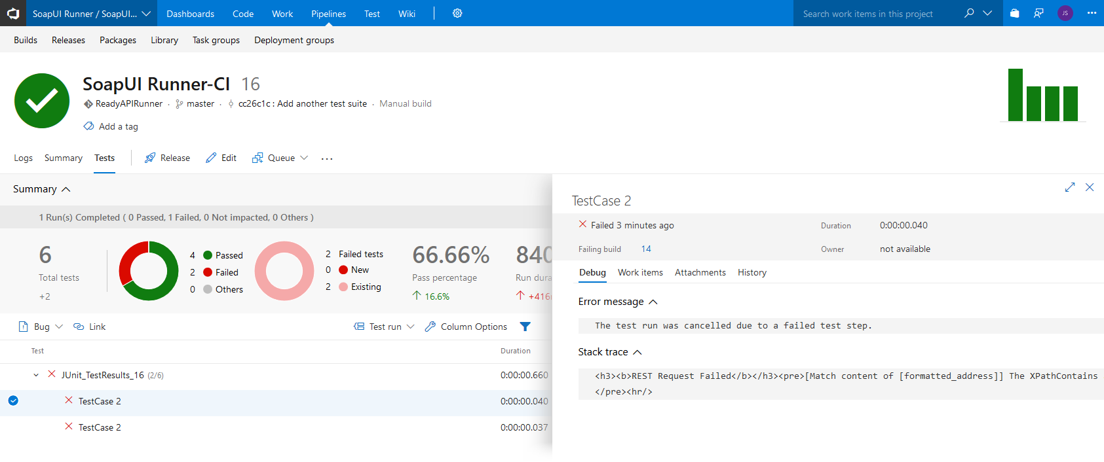This screenshot has width=1104, height=462.
Task: Click the passed/failed donut chart
Action: click(x=149, y=271)
